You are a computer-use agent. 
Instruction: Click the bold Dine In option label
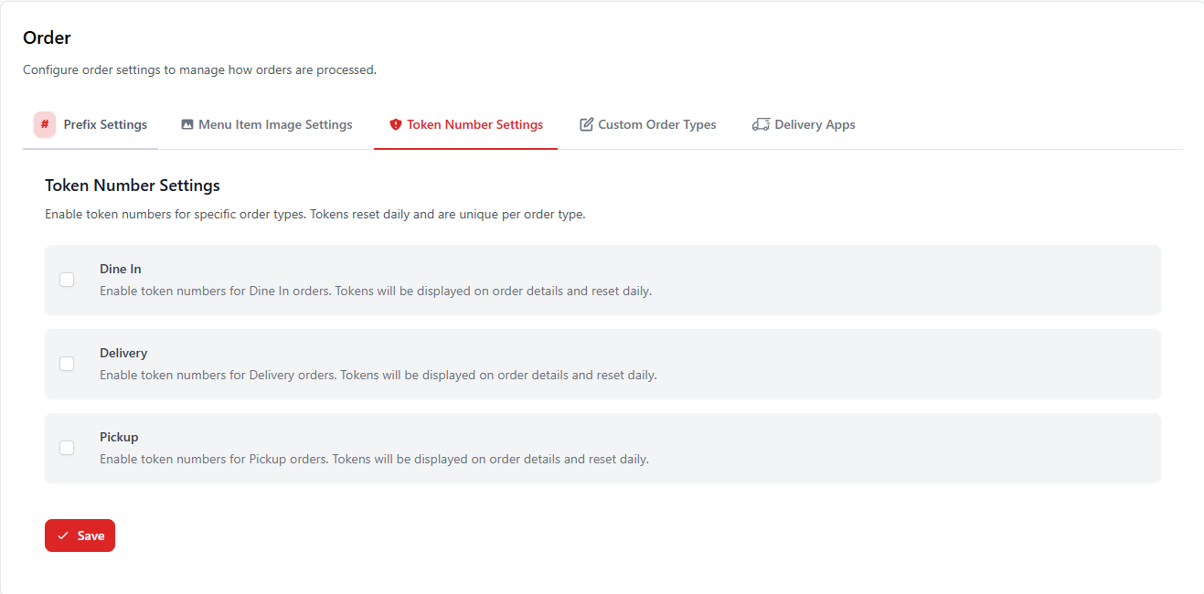tap(120, 270)
